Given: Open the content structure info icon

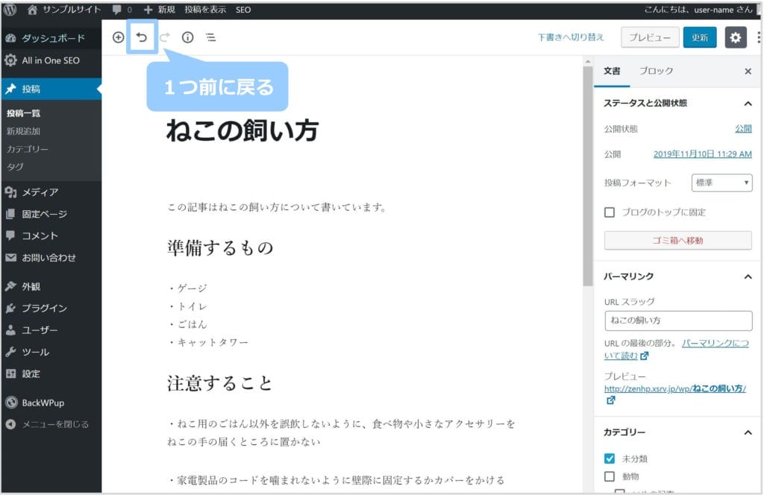Looking at the screenshot, I should [187, 37].
